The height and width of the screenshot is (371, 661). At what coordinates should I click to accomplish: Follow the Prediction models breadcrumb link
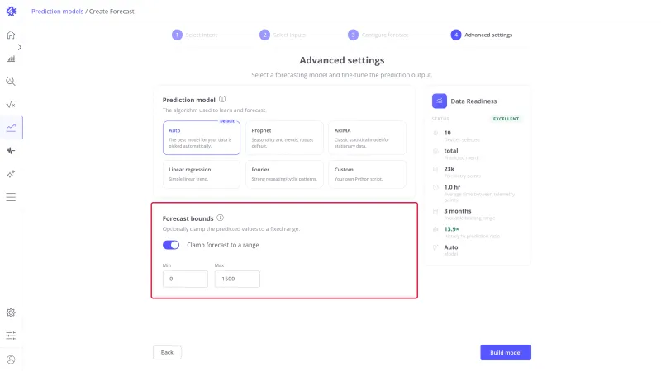[57, 12]
